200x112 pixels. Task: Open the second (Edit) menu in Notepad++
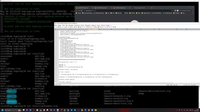pos(60,26)
